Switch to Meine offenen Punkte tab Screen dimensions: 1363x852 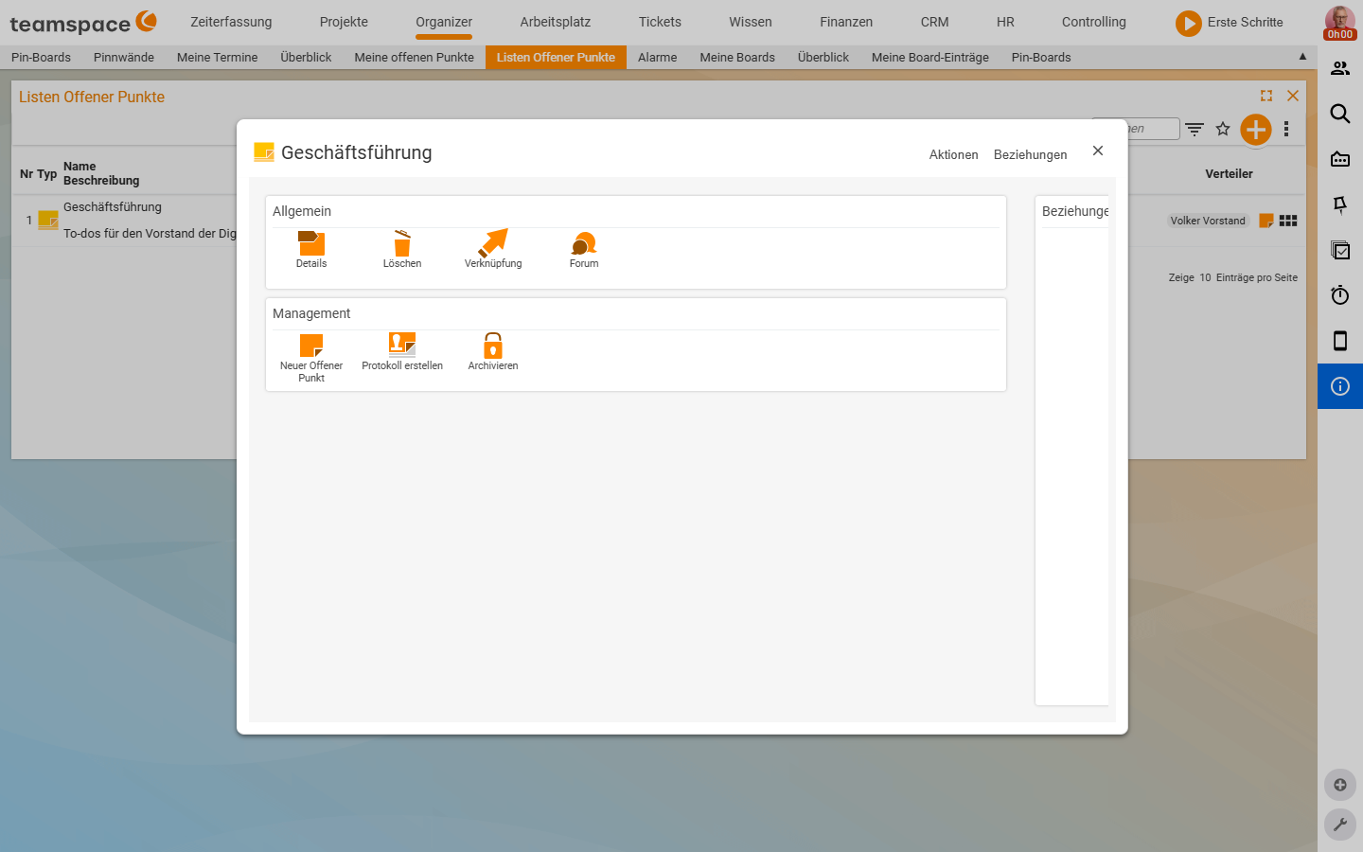coord(414,57)
